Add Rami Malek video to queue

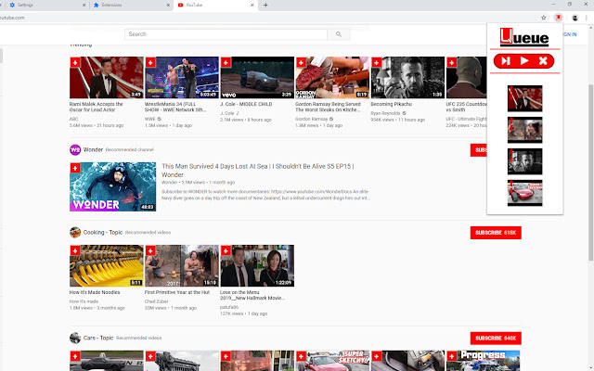tap(74, 62)
